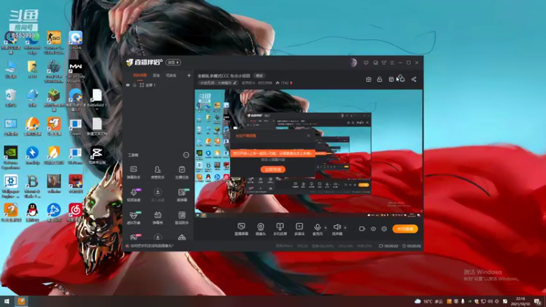Image resolution: width=546 pixels, height=307 pixels.
Task: Open the settings gear beside 关闭直播
Action: coord(384,229)
